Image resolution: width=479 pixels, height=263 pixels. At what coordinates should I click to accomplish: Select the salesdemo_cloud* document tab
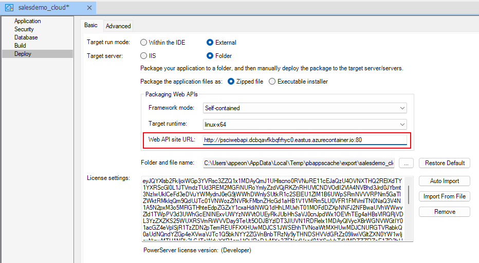[48, 8]
